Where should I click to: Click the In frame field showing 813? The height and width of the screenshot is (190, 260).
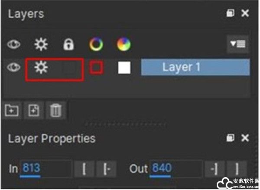click(46, 168)
